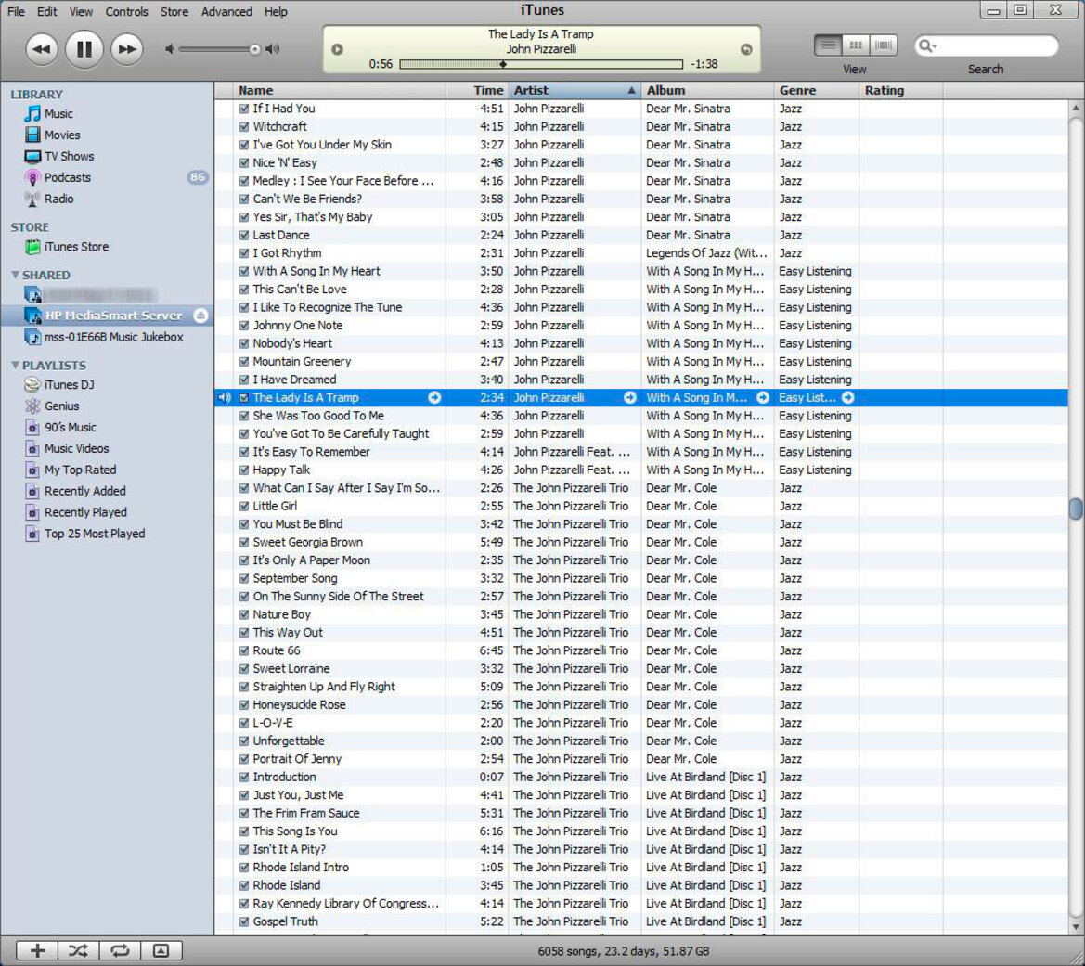The image size is (1085, 966).
Task: Click arrow beside John Pizzarelli in selected row
Action: [x=630, y=398]
